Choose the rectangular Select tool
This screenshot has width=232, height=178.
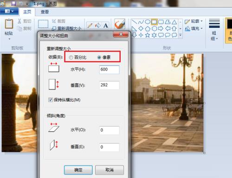pos(43,24)
